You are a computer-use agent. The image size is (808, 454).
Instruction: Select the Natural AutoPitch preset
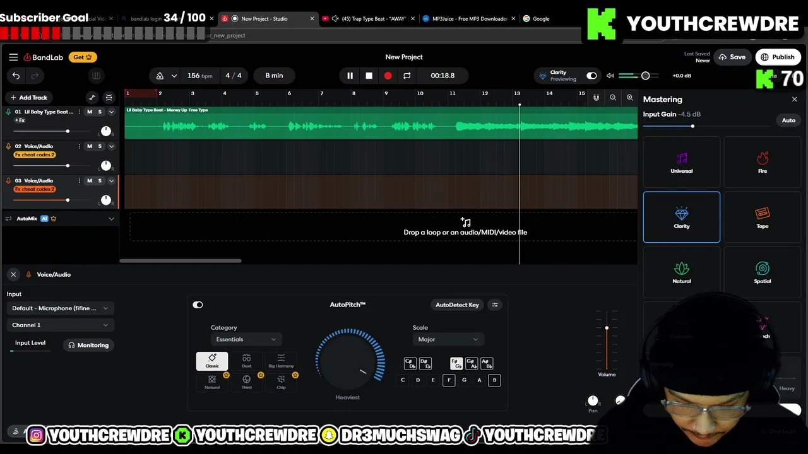[x=212, y=382]
